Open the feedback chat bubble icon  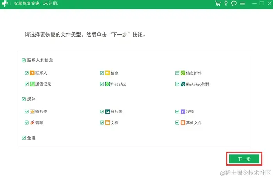(234, 3)
